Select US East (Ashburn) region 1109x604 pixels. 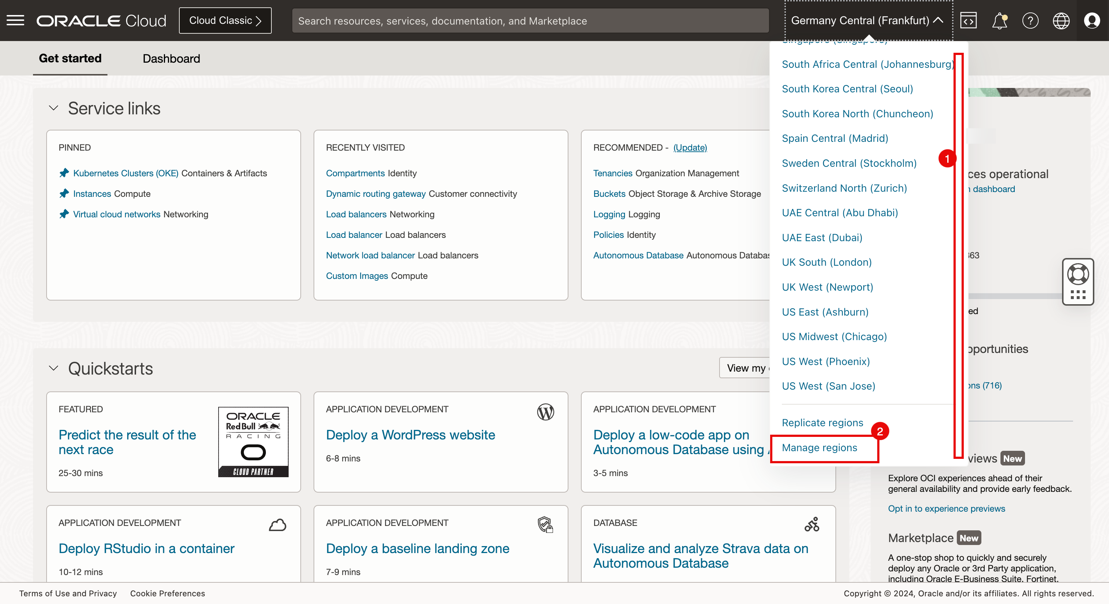tap(825, 312)
